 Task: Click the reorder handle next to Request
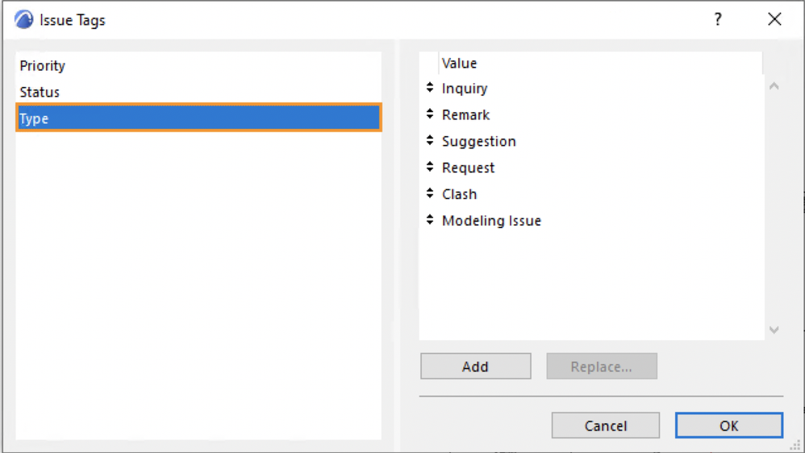click(x=430, y=168)
